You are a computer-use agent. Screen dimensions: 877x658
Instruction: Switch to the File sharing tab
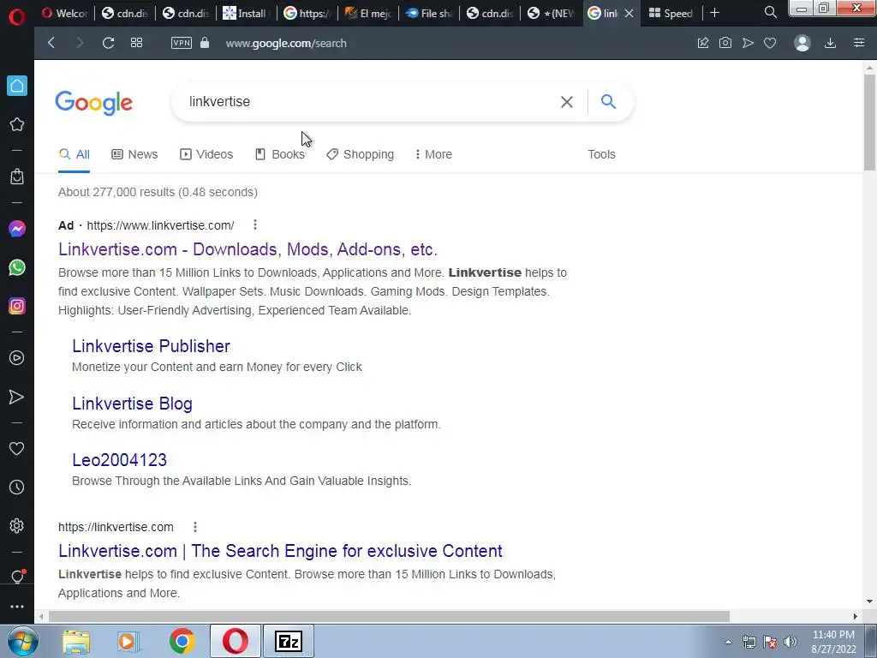tap(428, 13)
